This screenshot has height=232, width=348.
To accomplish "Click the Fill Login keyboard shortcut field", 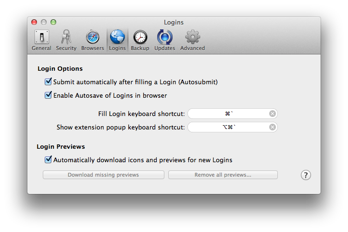I will pos(228,114).
